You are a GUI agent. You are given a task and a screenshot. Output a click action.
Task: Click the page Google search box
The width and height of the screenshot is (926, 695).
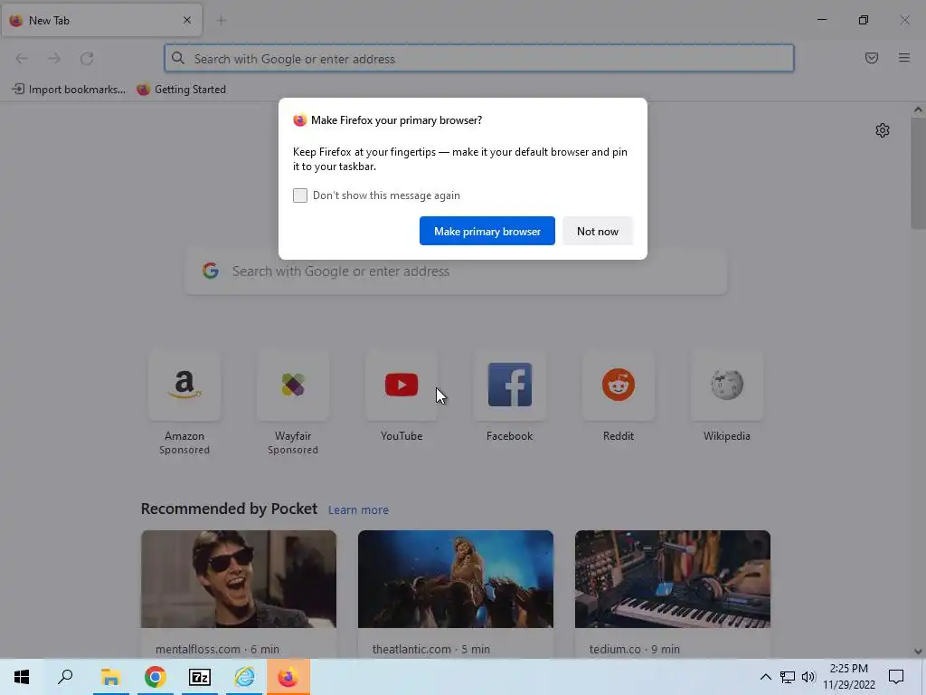point(456,271)
